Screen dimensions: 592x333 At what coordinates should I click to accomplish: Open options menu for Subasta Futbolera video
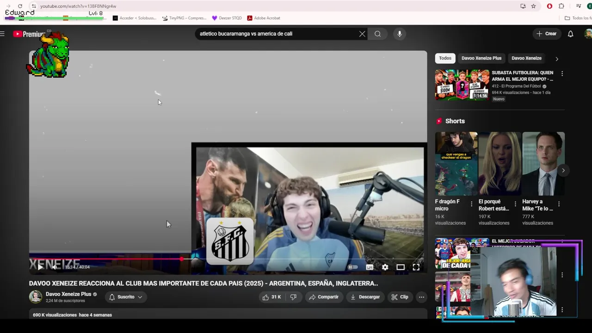pos(562,74)
